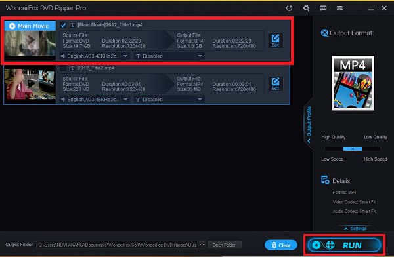Select the Main Movie radio label
Screen dimensions: 394x257
[x=30, y=26]
